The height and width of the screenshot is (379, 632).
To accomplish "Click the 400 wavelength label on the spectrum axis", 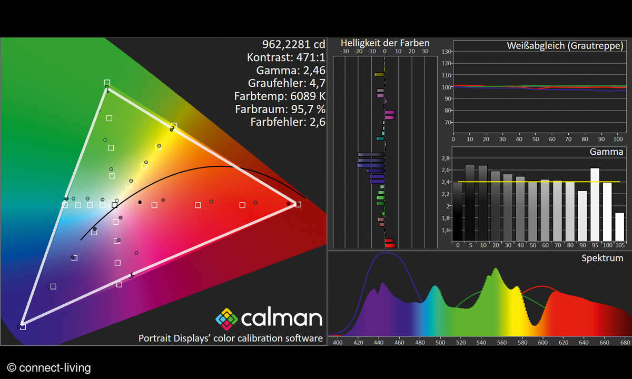I will click(x=338, y=342).
